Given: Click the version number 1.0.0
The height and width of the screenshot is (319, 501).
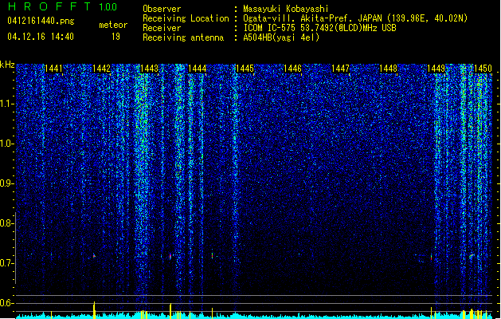Looking at the screenshot, I should 108,7.
